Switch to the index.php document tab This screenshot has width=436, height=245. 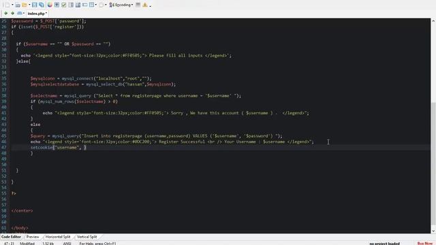click(37, 14)
